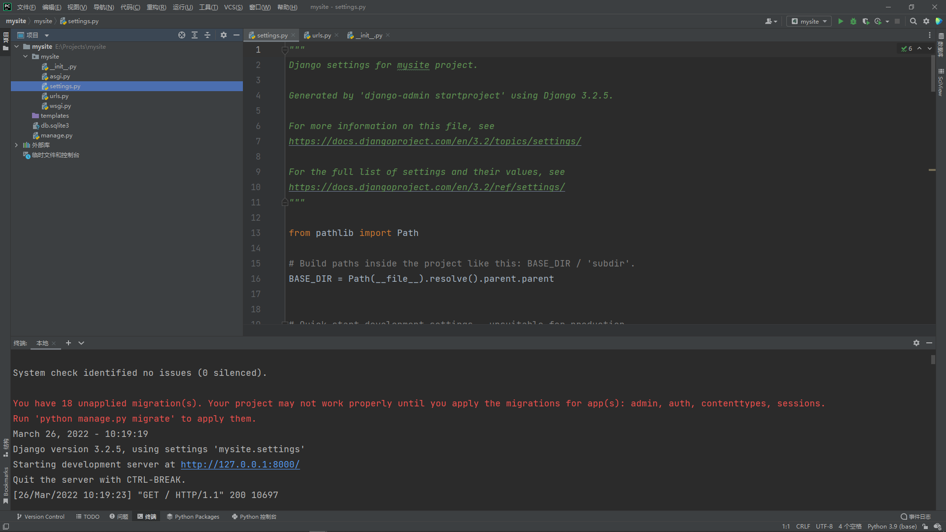Open the status bar help/settings cloud icon

(938, 527)
